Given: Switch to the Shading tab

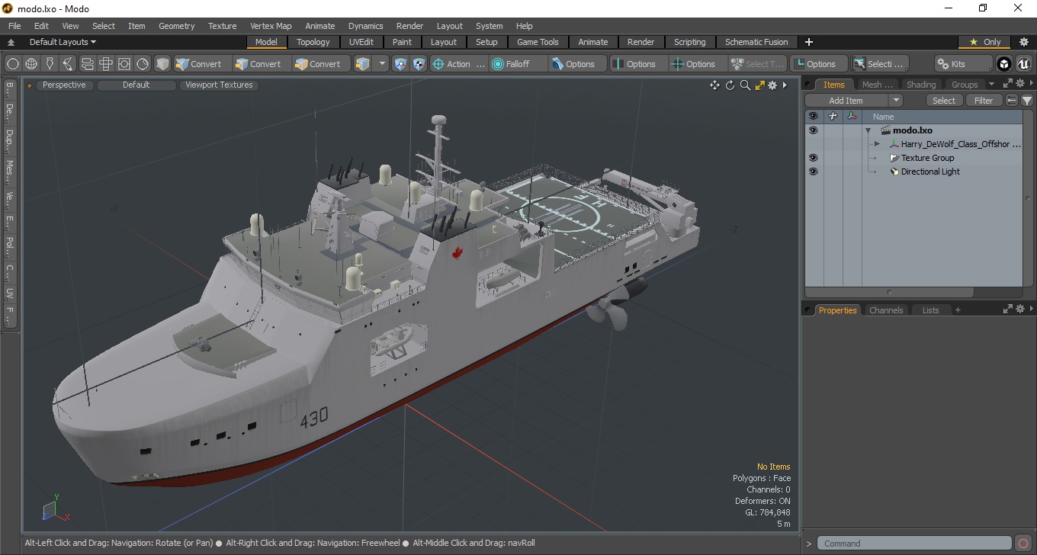Looking at the screenshot, I should 920,85.
